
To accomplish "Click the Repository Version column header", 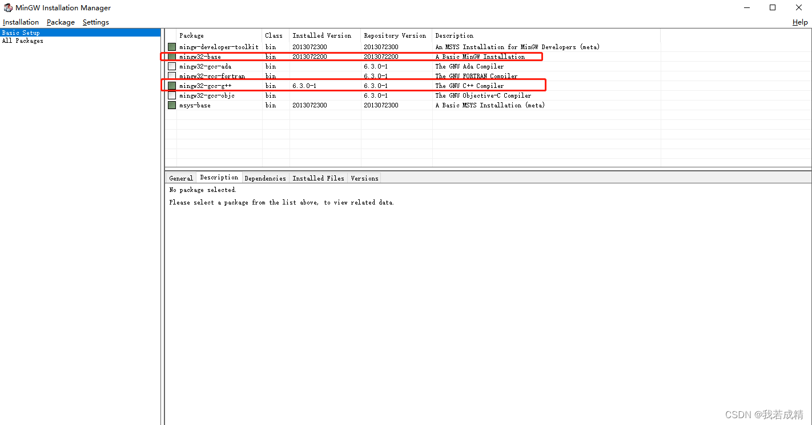I will (396, 35).
